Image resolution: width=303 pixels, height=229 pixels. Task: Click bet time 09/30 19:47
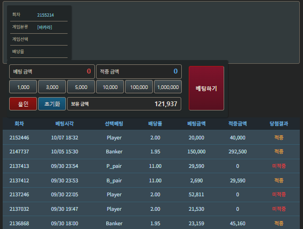point(64,209)
